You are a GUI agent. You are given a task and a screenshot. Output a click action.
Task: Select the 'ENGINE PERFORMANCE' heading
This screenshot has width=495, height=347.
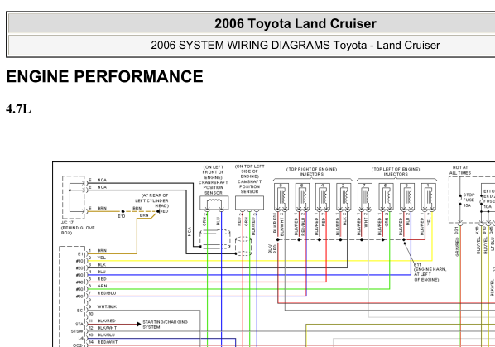(x=104, y=76)
